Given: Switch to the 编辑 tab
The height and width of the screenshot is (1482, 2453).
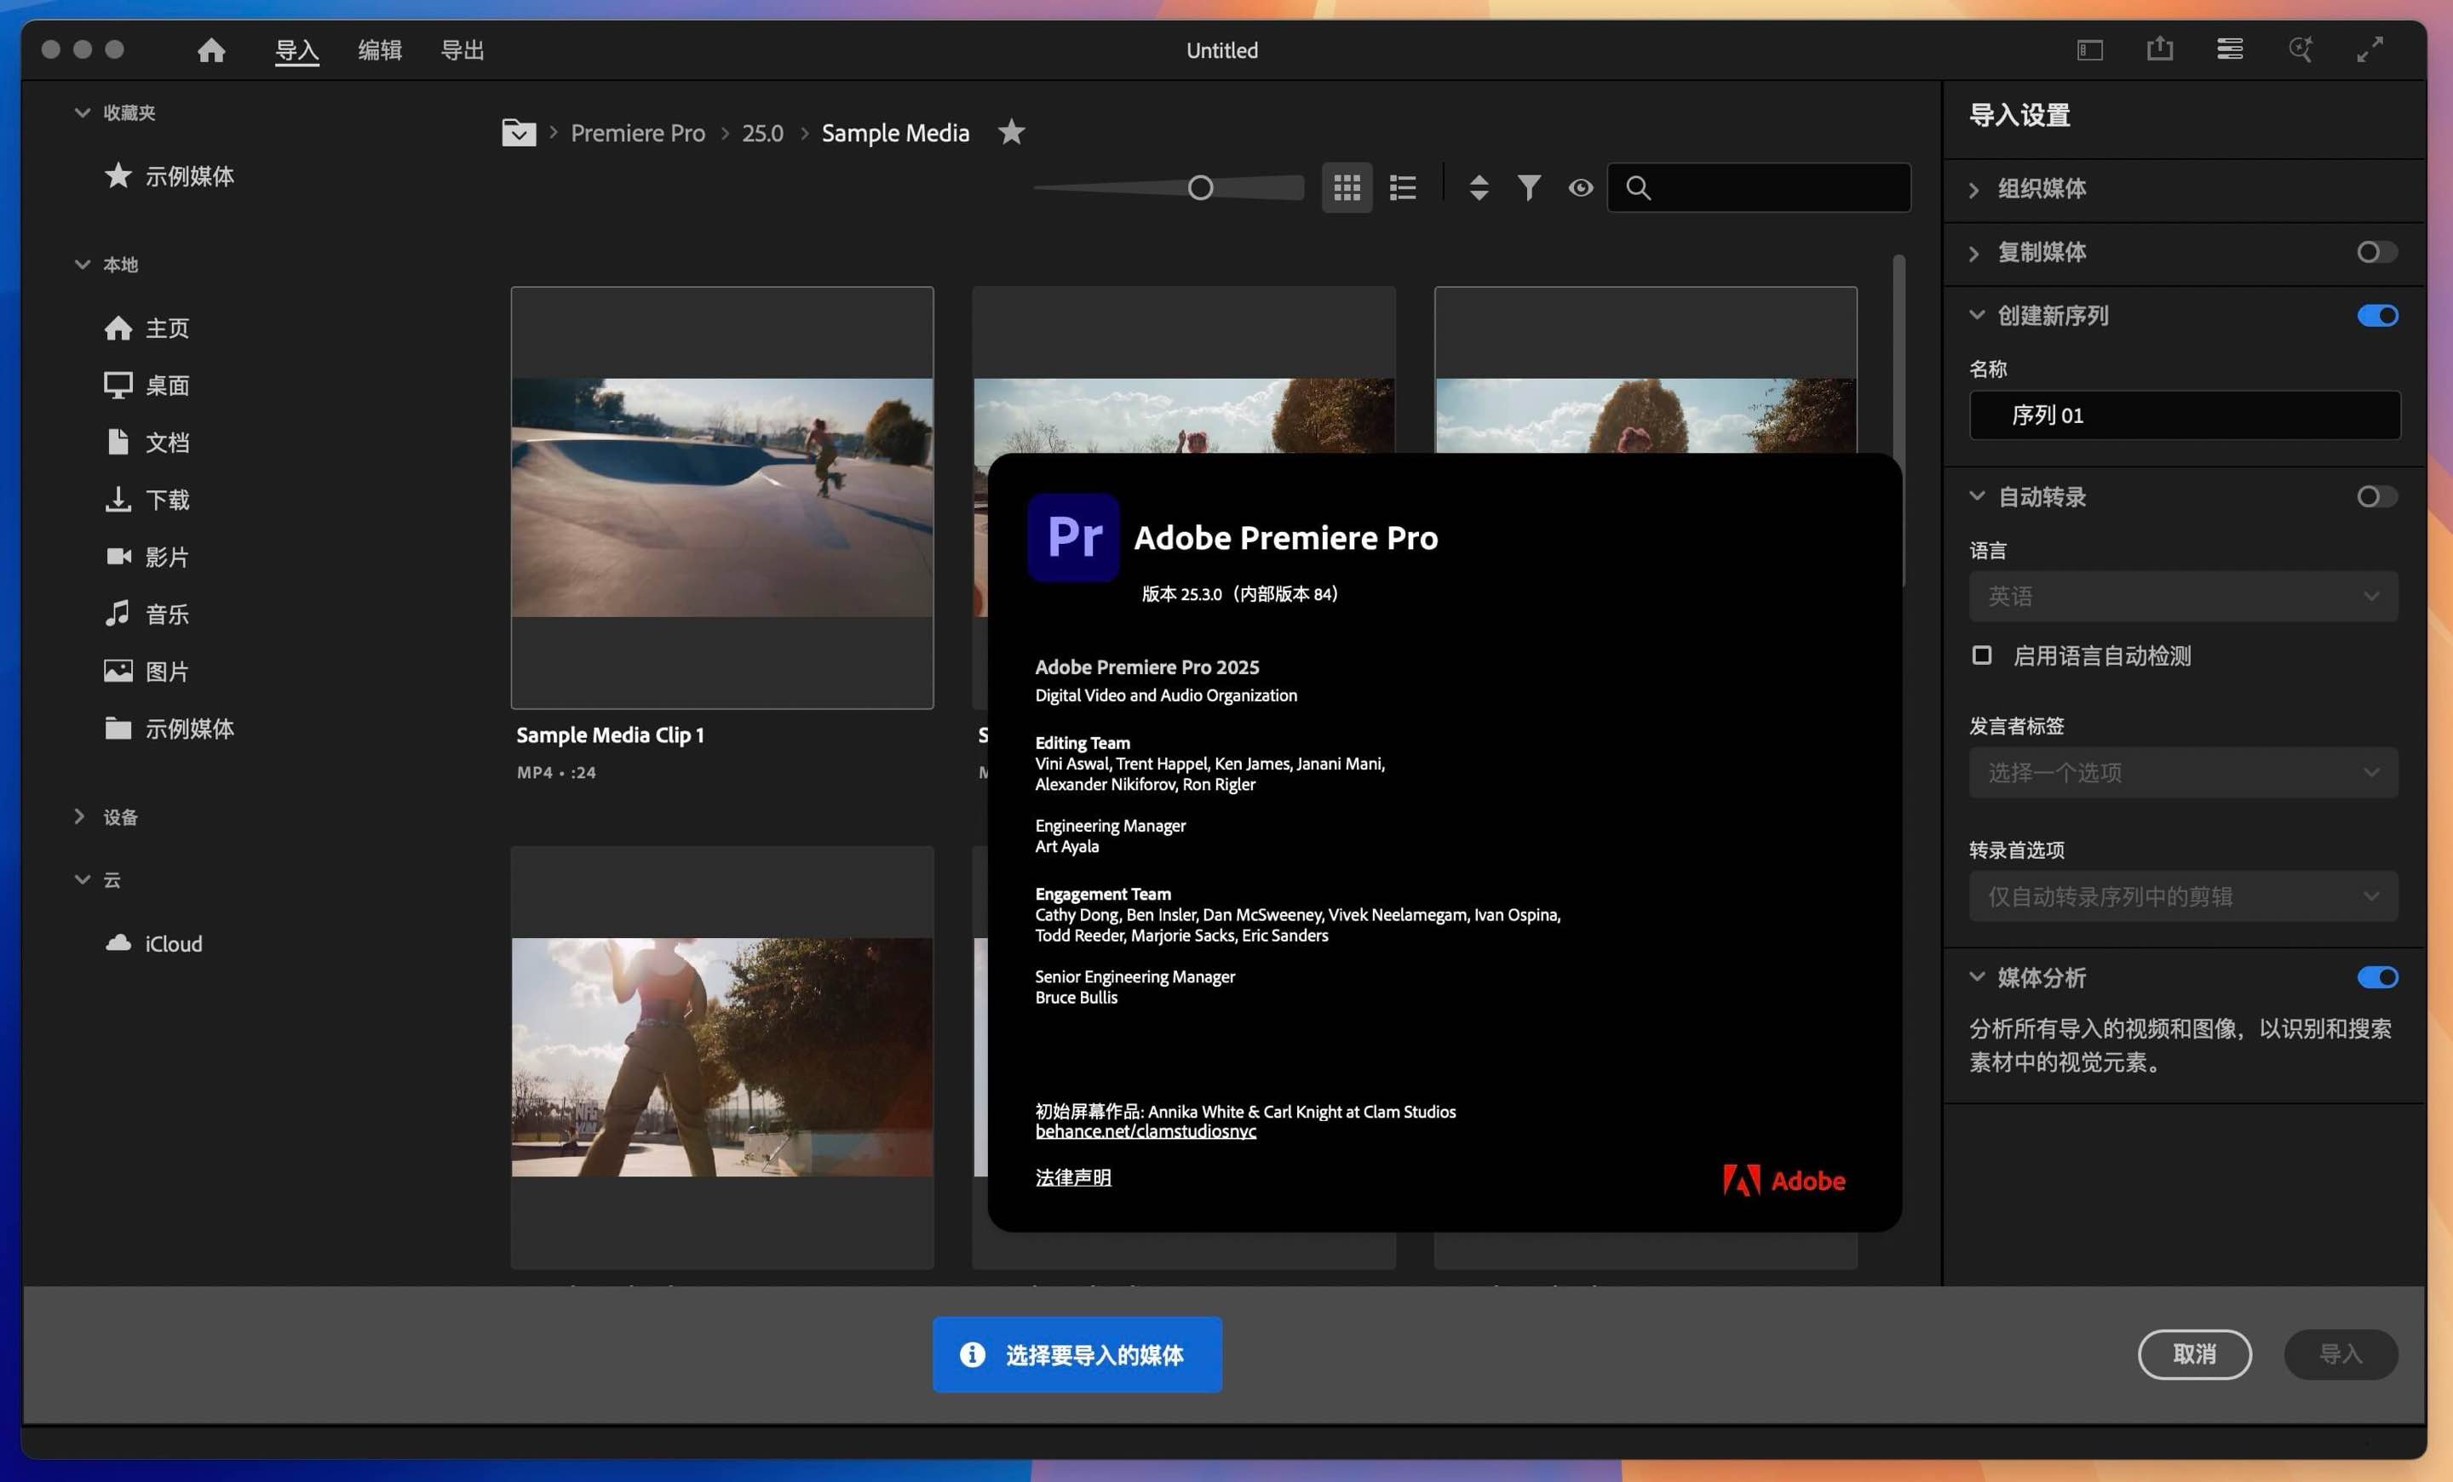Looking at the screenshot, I should pyautogui.click(x=379, y=49).
